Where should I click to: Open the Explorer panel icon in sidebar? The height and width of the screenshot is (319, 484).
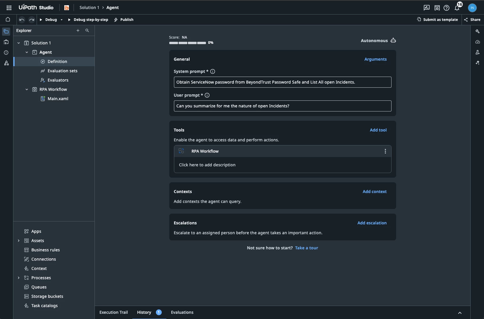(6, 31)
